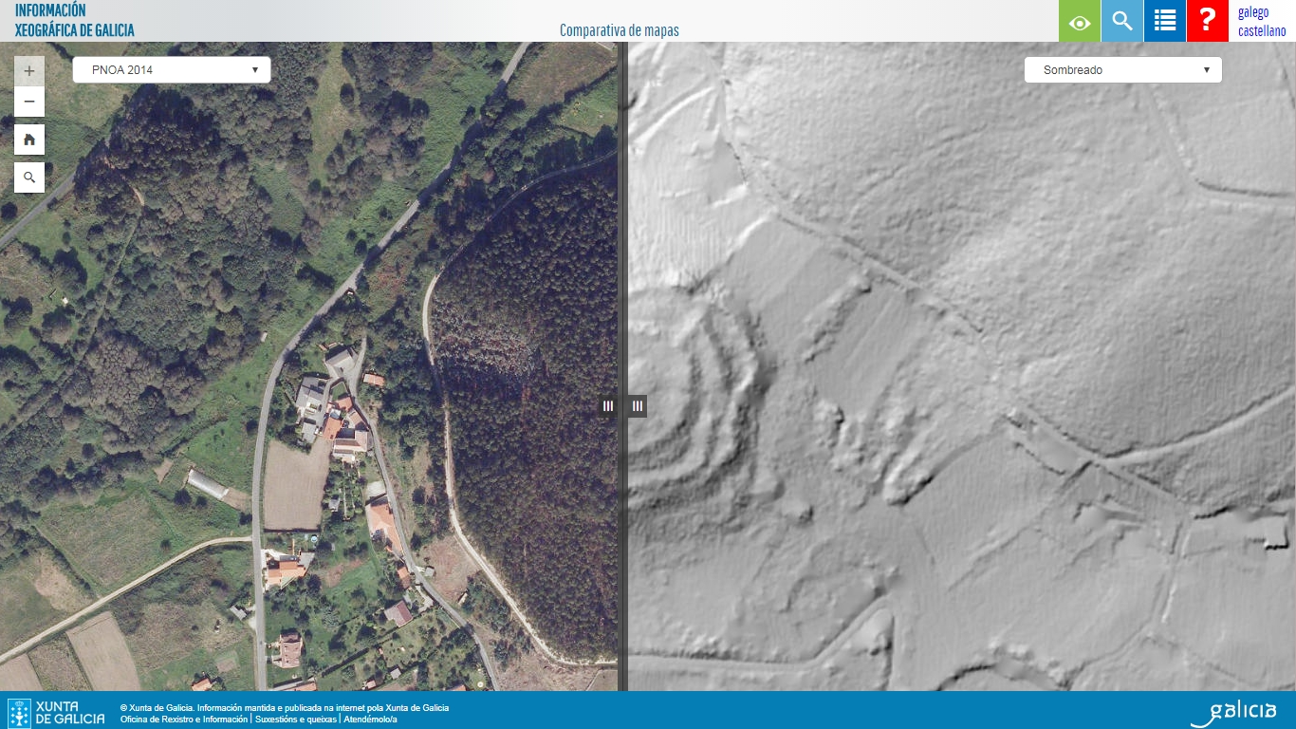Open the map search magnifier tool

[29, 178]
